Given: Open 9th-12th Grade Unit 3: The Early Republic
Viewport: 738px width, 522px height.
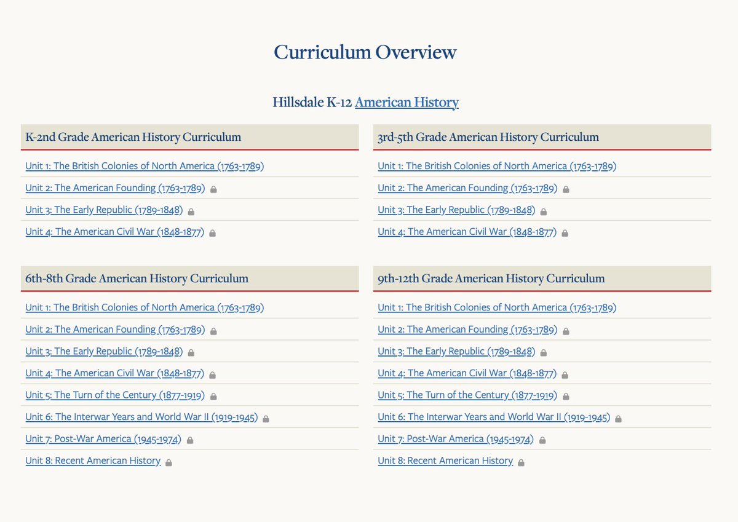Looking at the screenshot, I should (456, 351).
